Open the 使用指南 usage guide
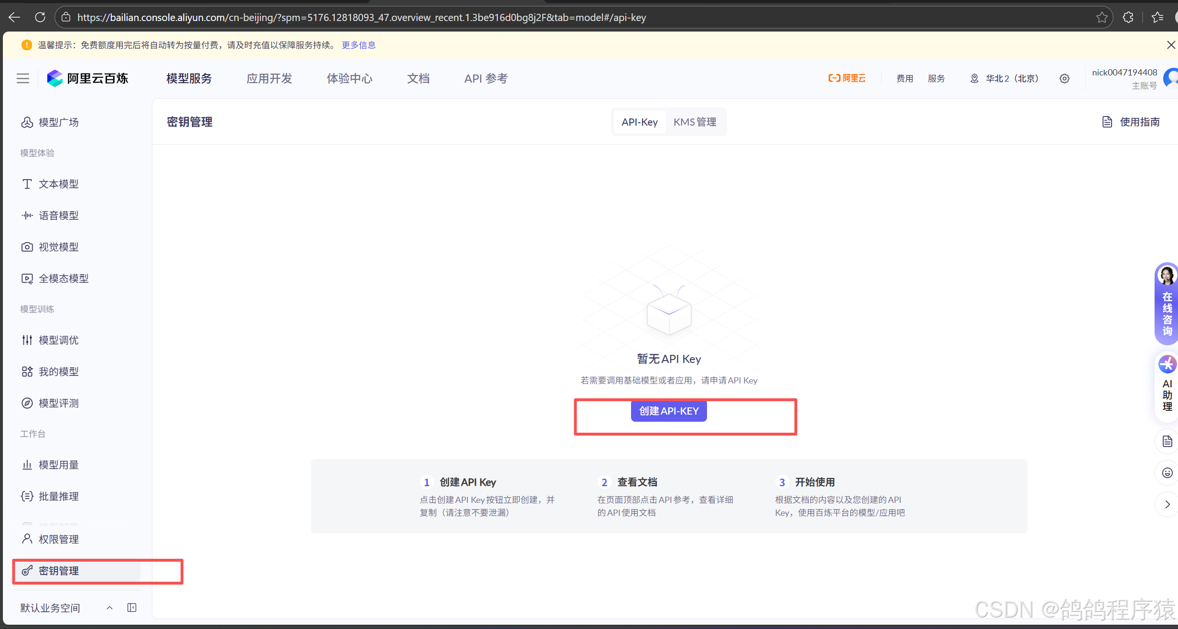 pyautogui.click(x=1131, y=122)
